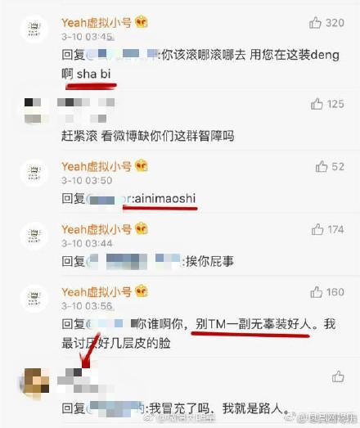This screenshot has height=428, width=360.
Task: Like the comment with 320 likes
Action: (x=315, y=23)
